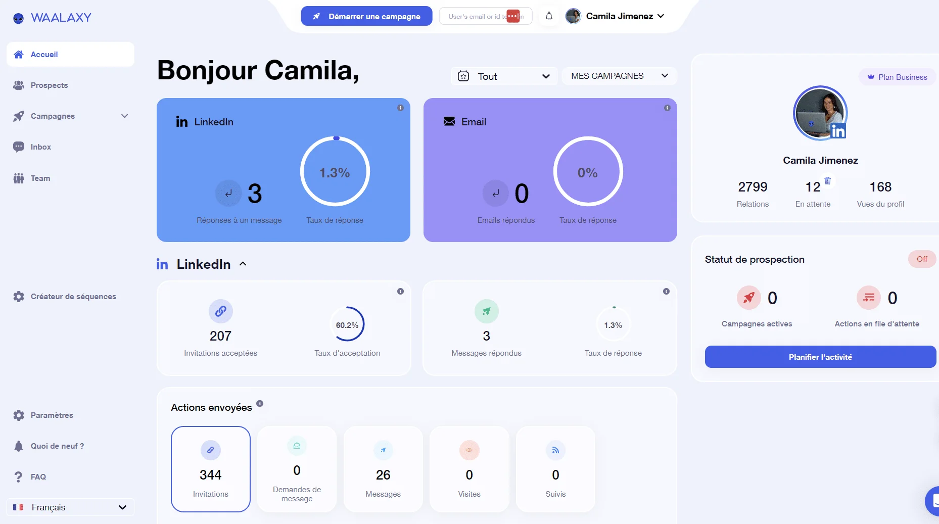This screenshot has width=939, height=524.
Task: Click Planifier l'activité button
Action: pyautogui.click(x=820, y=357)
